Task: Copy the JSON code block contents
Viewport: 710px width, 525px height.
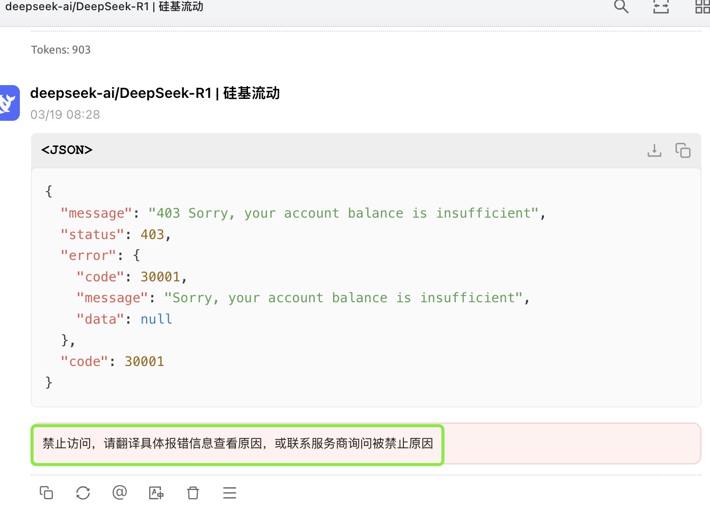Action: (683, 150)
